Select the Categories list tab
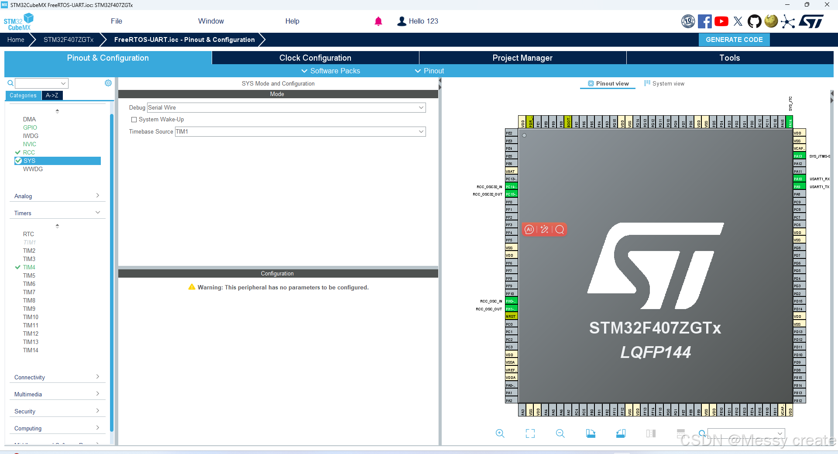The height and width of the screenshot is (454, 838). [23, 95]
